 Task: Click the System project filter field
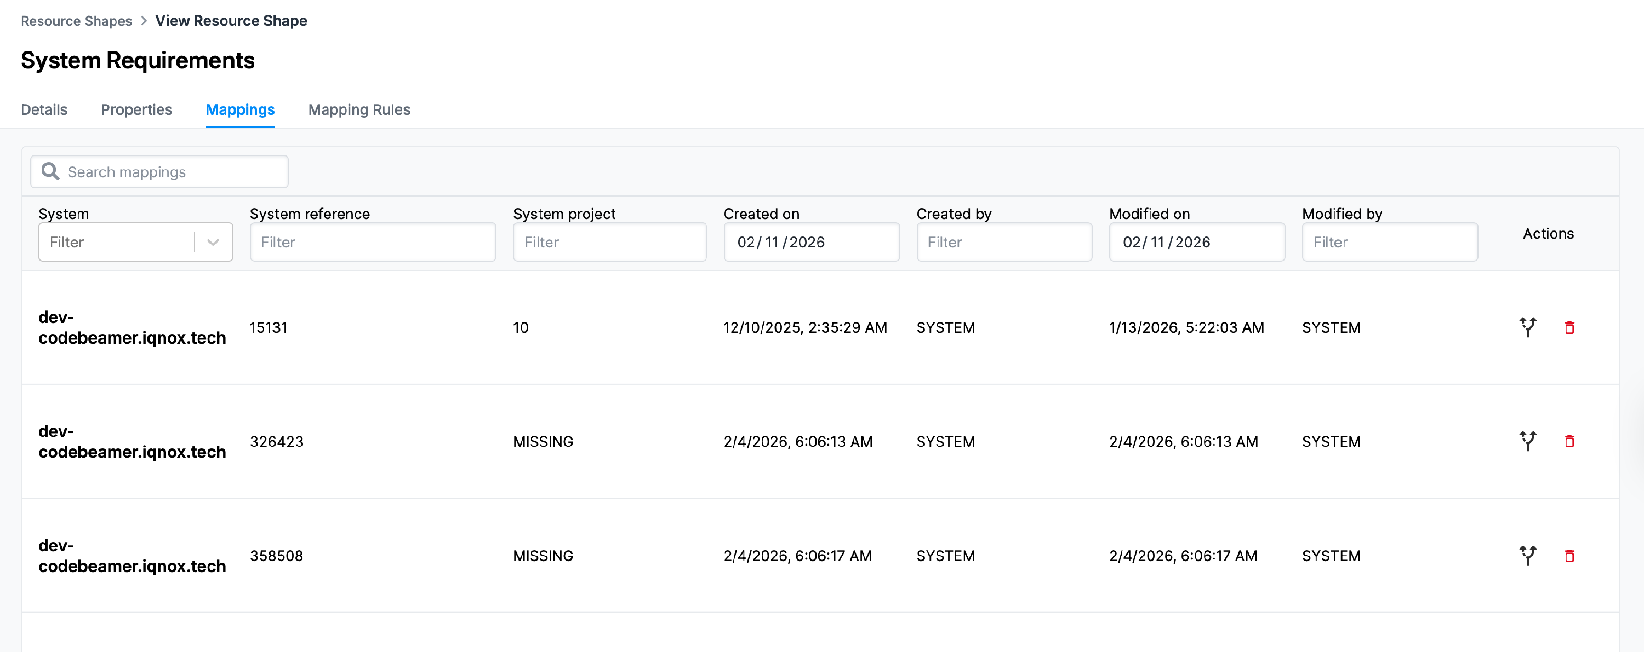coord(609,242)
